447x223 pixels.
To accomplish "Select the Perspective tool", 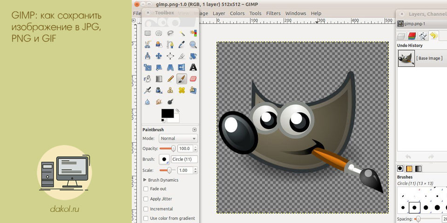I will [x=170, y=67].
